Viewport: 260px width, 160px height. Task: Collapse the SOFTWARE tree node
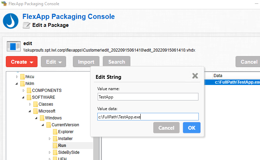(23, 97)
